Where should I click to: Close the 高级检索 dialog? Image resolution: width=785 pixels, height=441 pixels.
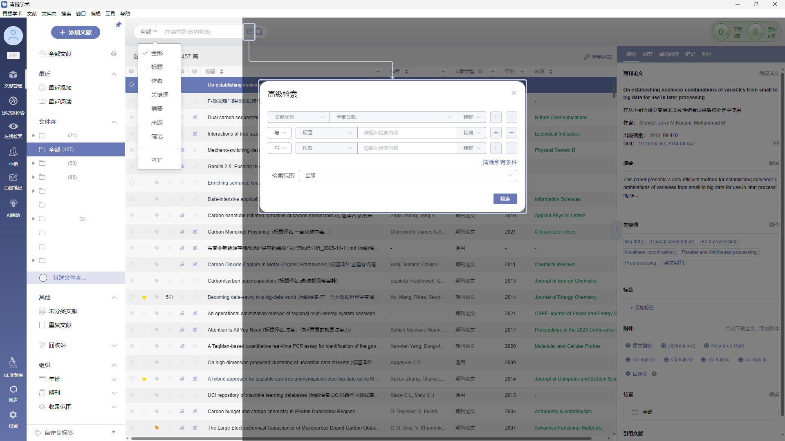tap(514, 93)
